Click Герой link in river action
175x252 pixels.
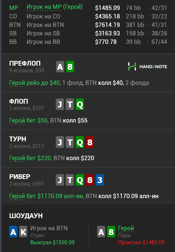(17, 196)
